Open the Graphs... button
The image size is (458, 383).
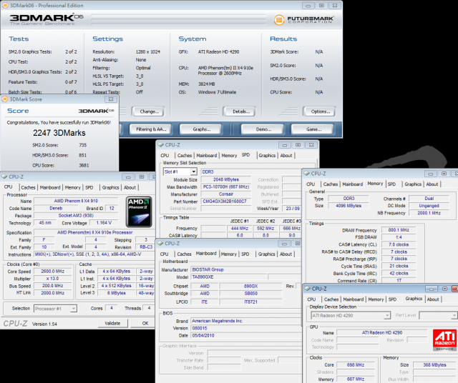pos(200,129)
